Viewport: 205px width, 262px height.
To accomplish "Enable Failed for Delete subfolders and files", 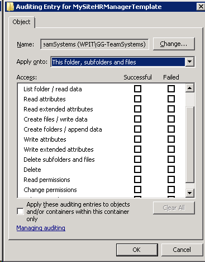I will [171, 160].
